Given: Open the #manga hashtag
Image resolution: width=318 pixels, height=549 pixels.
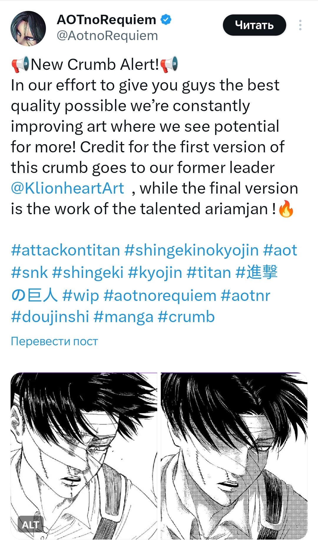Looking at the screenshot, I should [123, 317].
